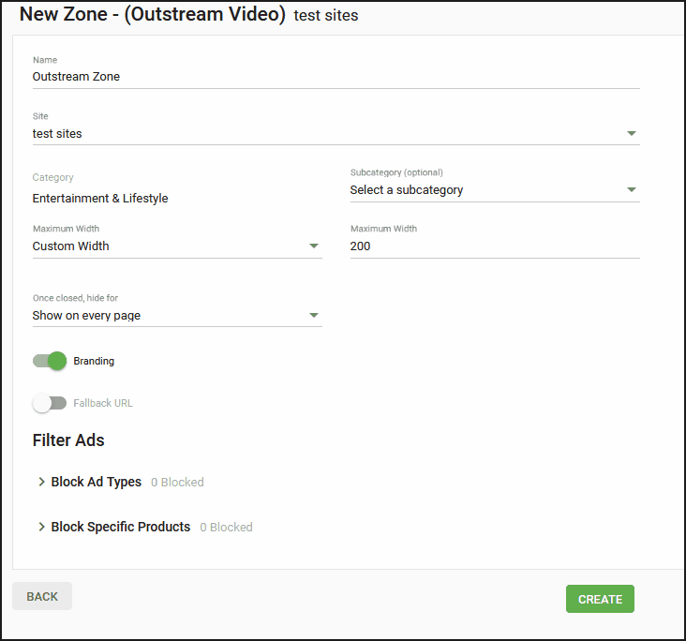
Task: Click chevron beside Block Specific Products
Action: tap(41, 527)
